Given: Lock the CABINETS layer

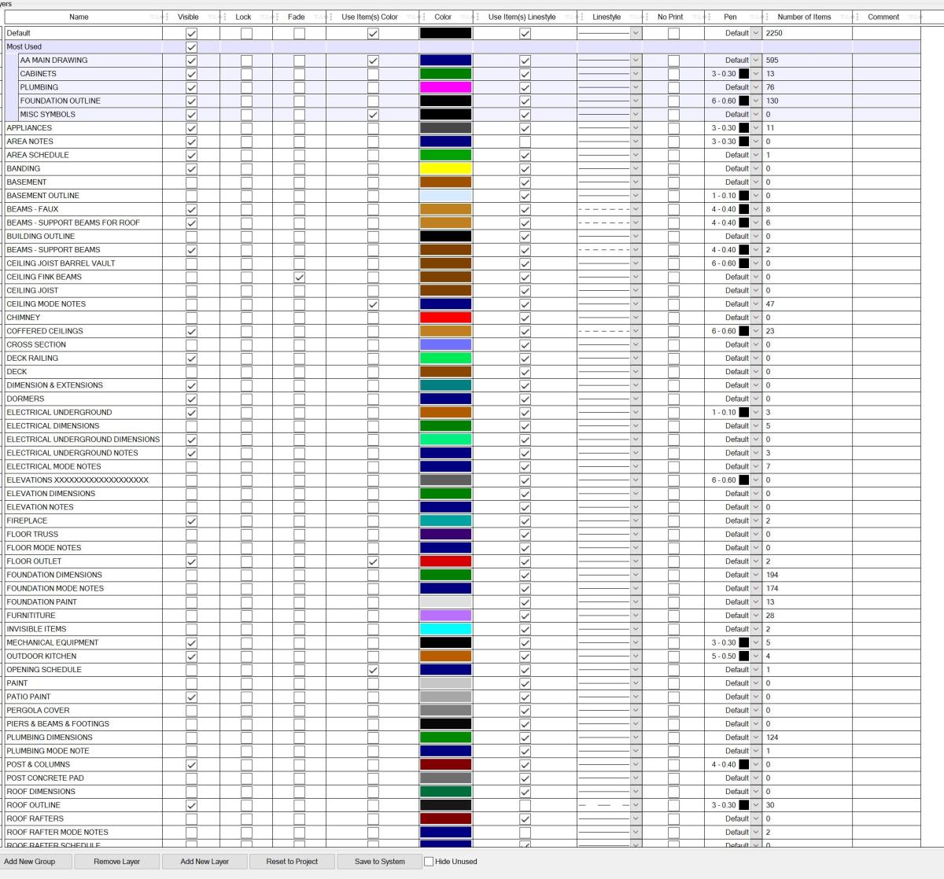Looking at the screenshot, I should point(246,74).
